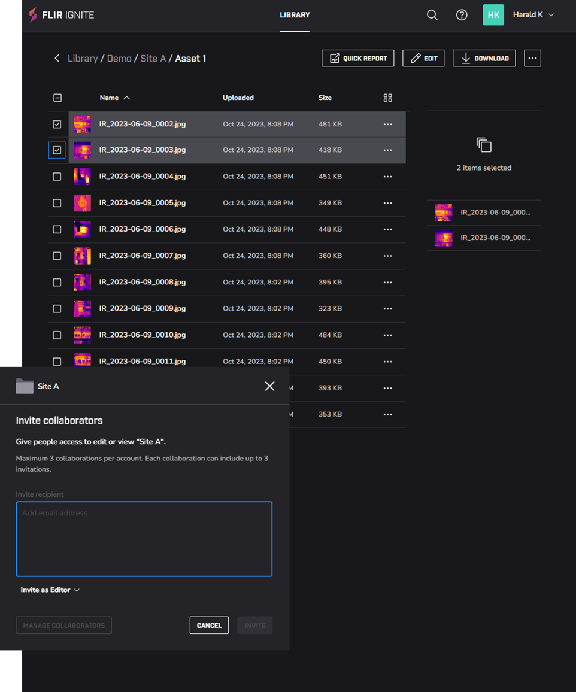Open the Library tab
This screenshot has height=692, width=576.
295,15
